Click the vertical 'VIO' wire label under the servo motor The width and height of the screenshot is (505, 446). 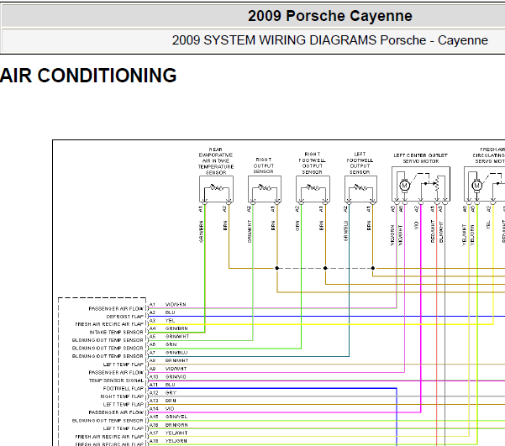416,225
